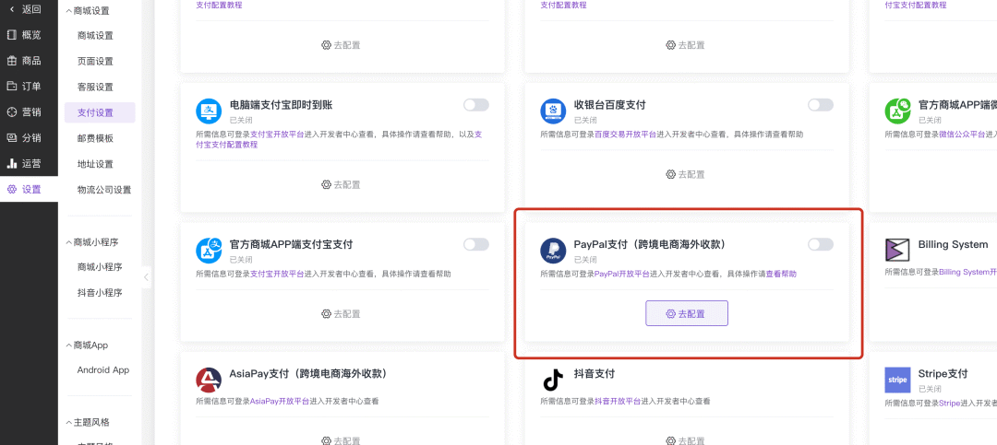
Task: Click the Stripe logo icon
Action: [898, 380]
